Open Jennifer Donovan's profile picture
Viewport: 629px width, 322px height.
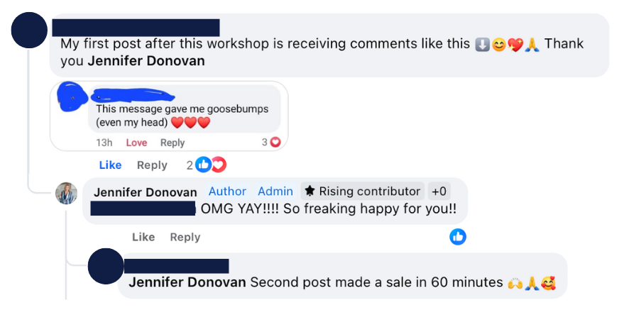[x=66, y=194]
